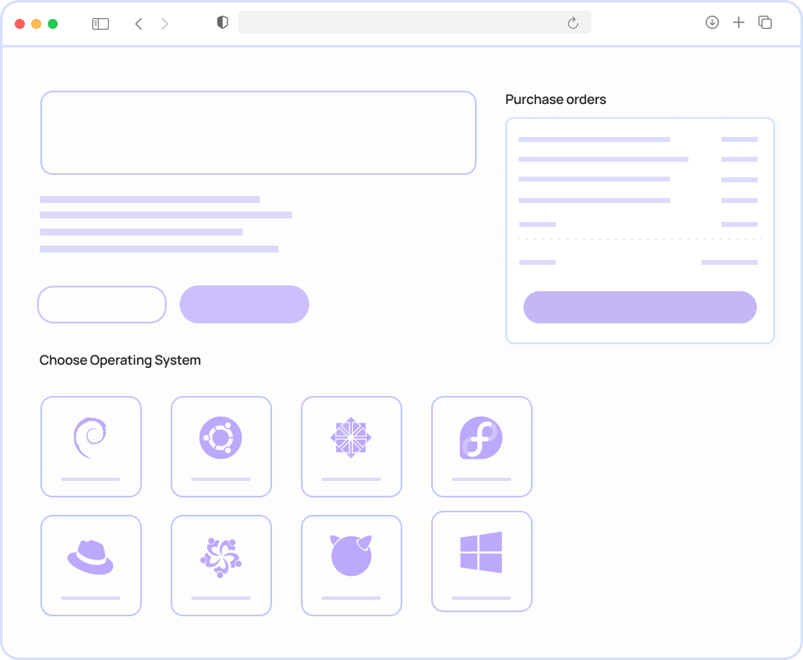Click the outlined white pill button
Viewport: 803px width, 660px height.
(x=102, y=304)
